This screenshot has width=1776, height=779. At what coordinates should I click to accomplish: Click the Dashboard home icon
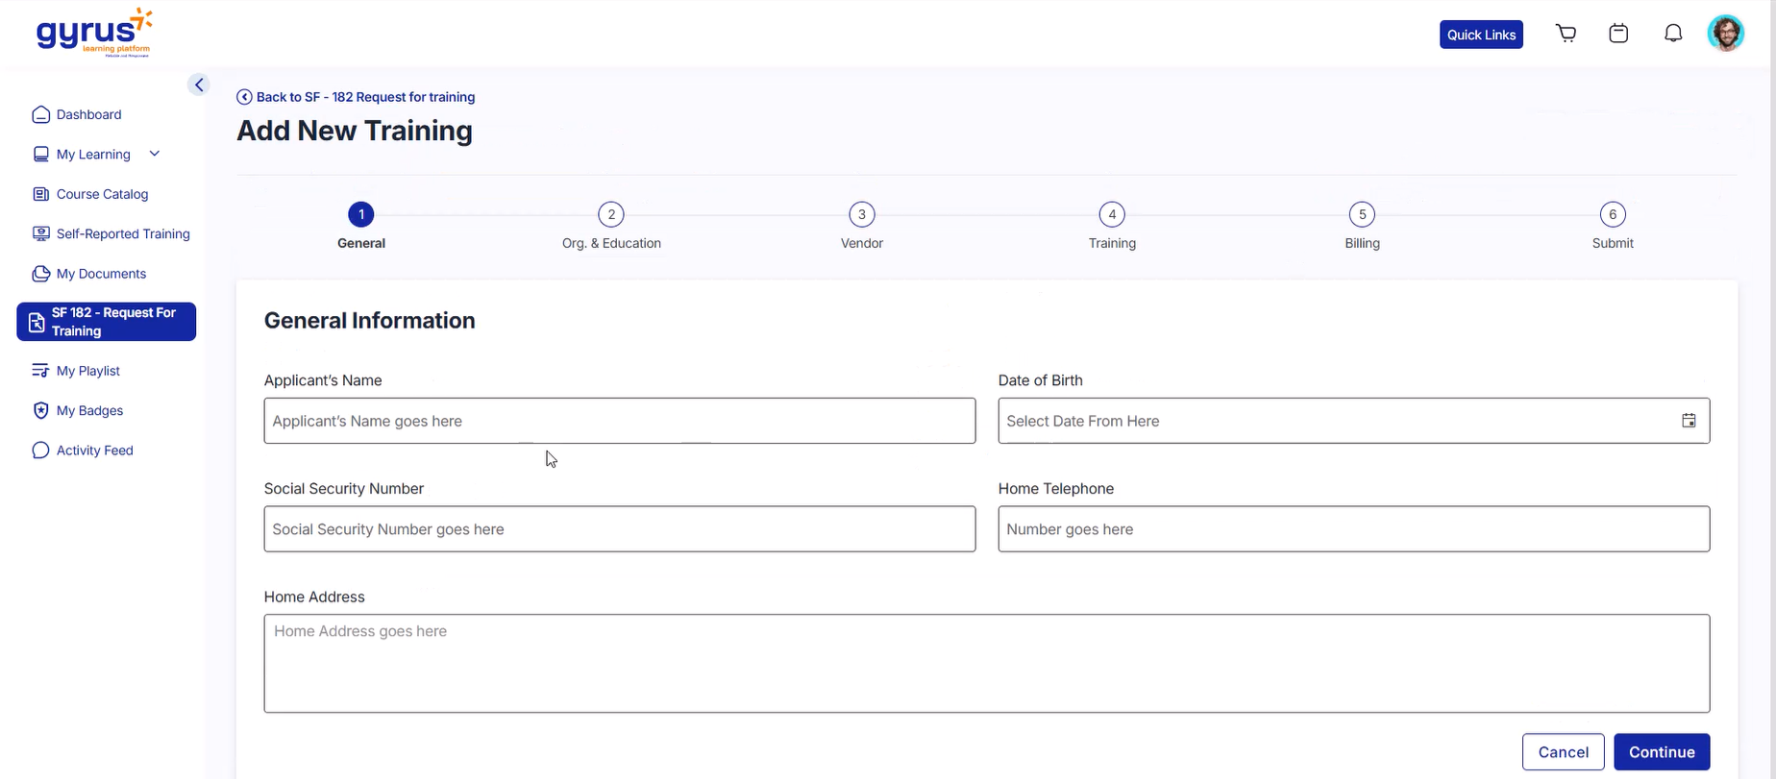pyautogui.click(x=40, y=114)
